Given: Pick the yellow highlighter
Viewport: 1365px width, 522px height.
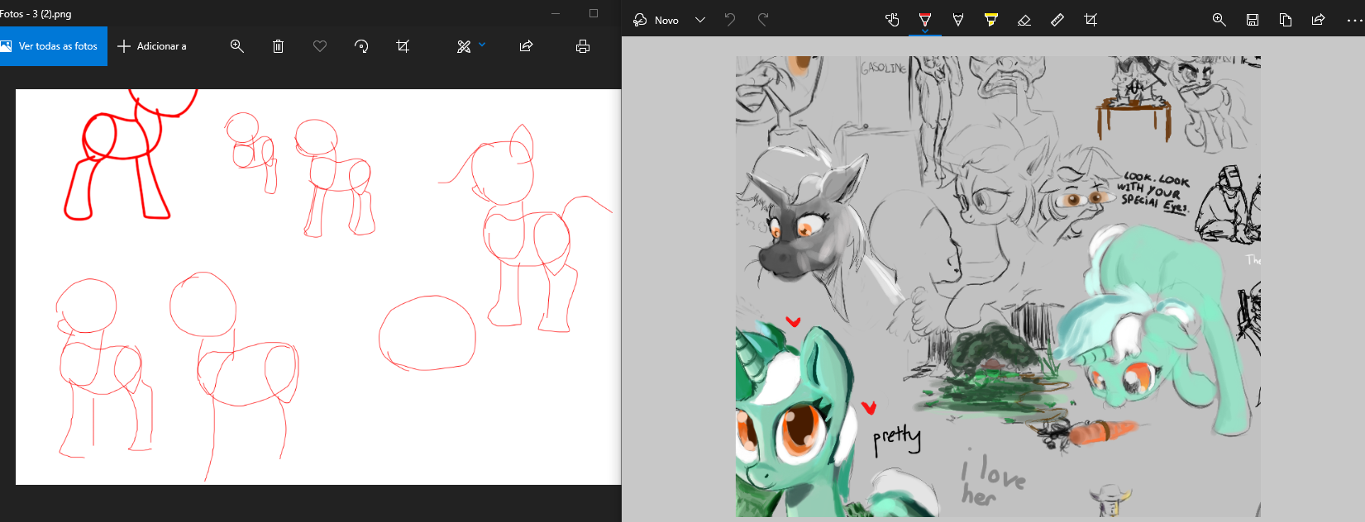Looking at the screenshot, I should [x=991, y=20].
